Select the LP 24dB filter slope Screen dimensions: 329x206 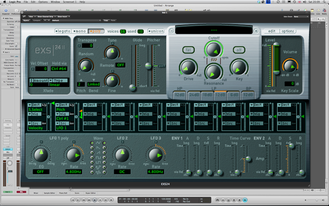[194, 95]
